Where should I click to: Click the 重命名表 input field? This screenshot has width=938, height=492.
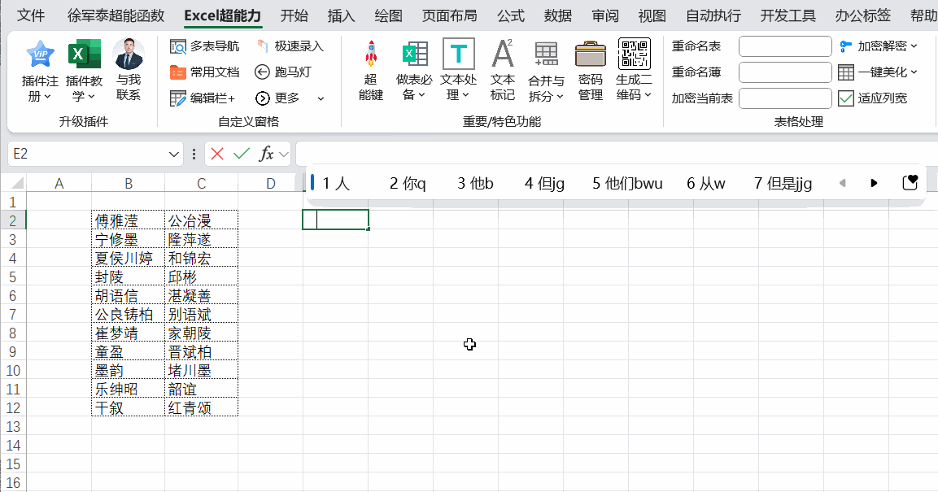(x=785, y=46)
